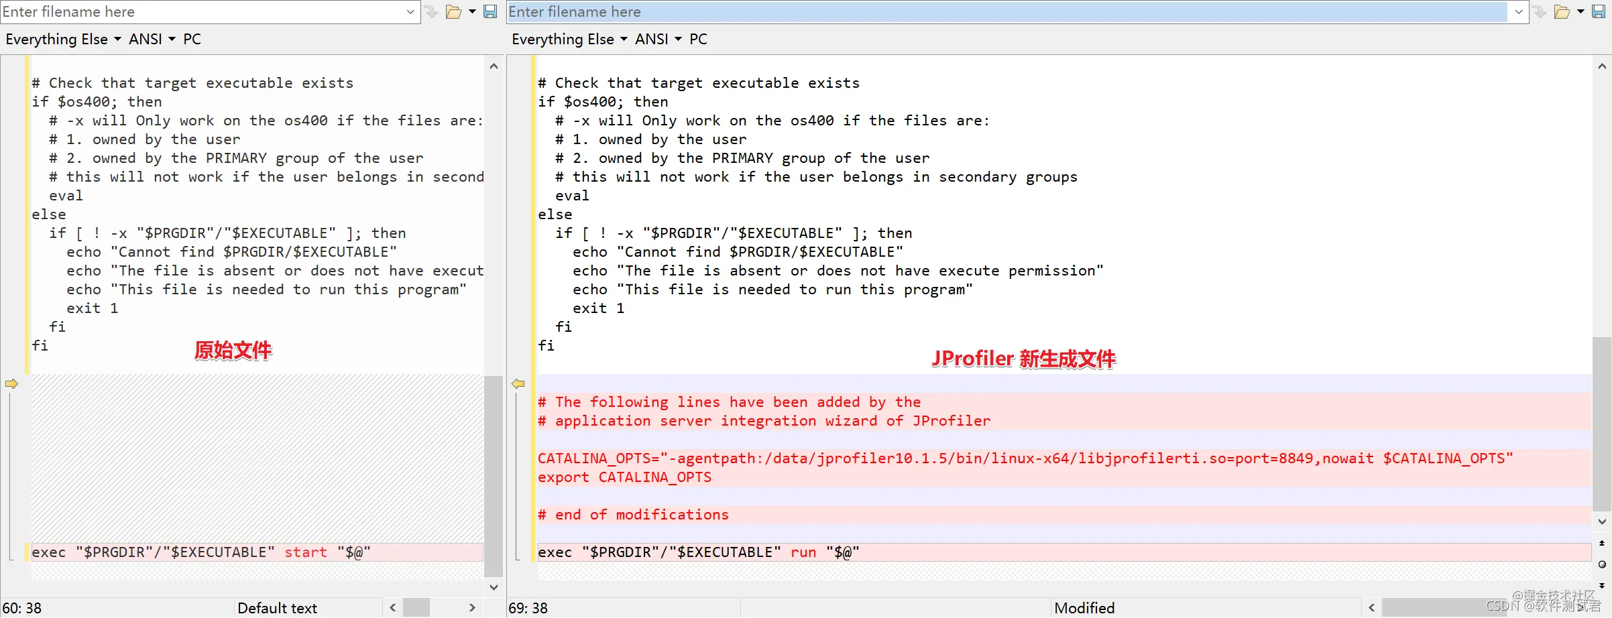Click the 'Modified' status label

coord(1084,608)
